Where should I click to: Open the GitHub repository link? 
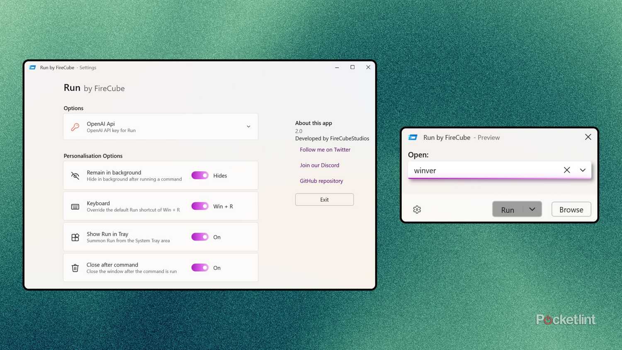click(321, 181)
